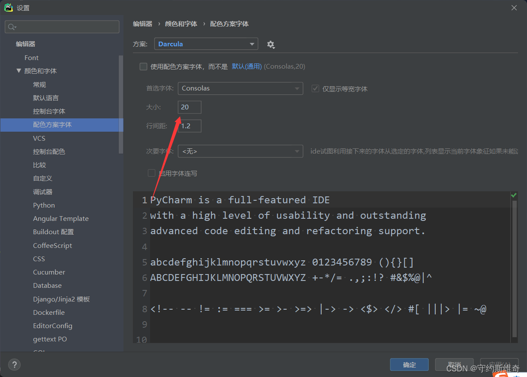Click the 确定 button
The height and width of the screenshot is (377, 527).
(x=409, y=365)
